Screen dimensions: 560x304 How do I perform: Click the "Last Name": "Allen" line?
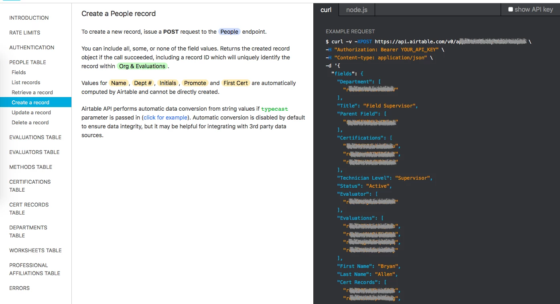(367, 274)
